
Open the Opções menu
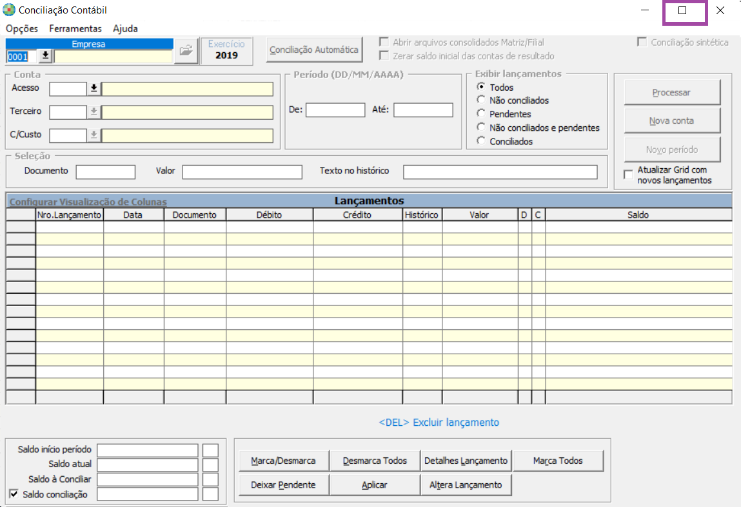tap(22, 29)
